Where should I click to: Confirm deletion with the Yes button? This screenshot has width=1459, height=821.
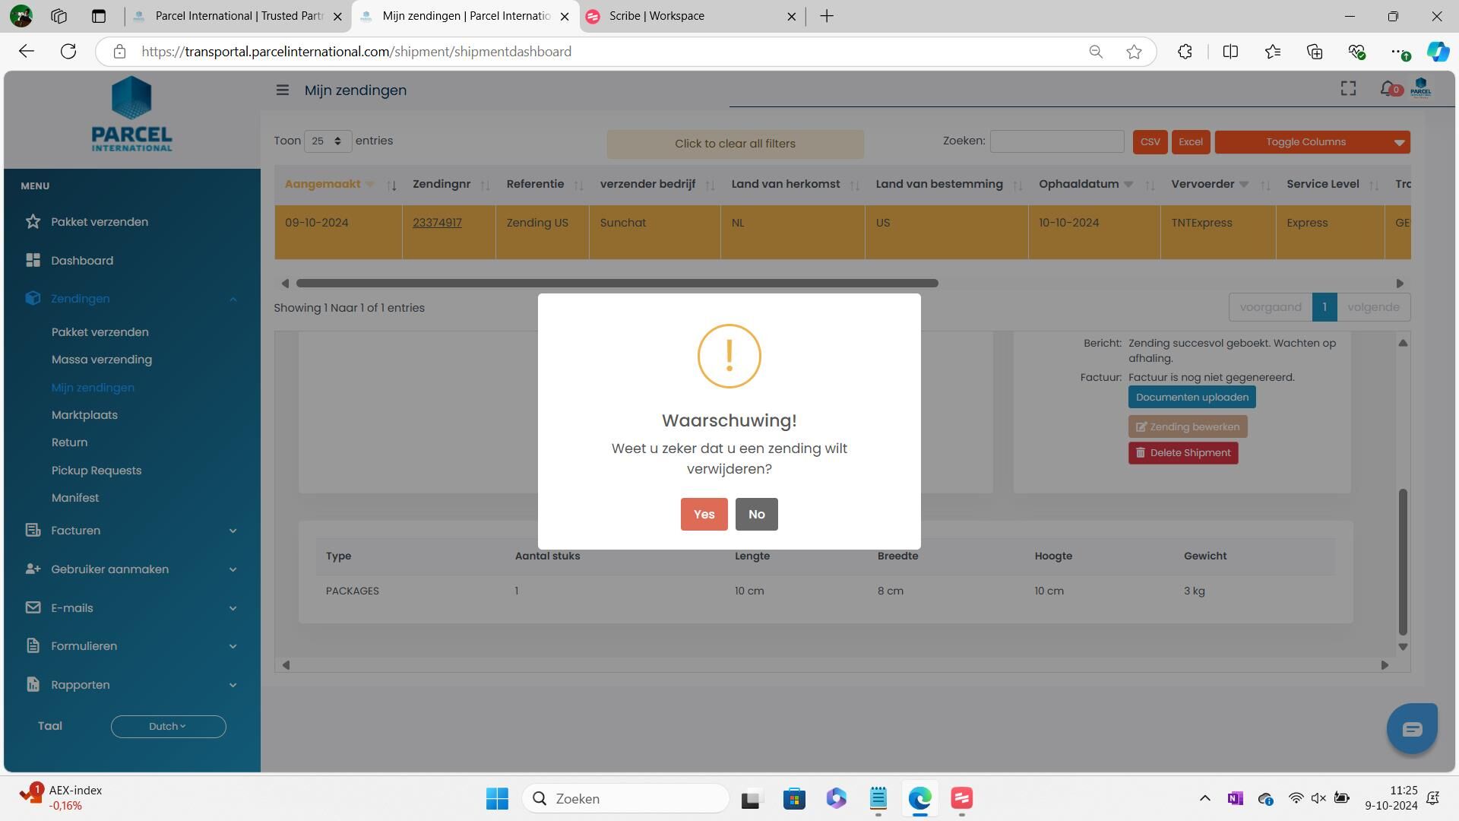(704, 515)
